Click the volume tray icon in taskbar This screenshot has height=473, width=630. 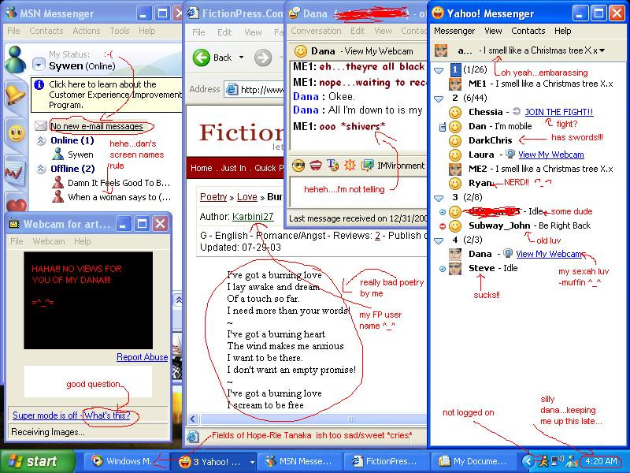click(x=558, y=461)
